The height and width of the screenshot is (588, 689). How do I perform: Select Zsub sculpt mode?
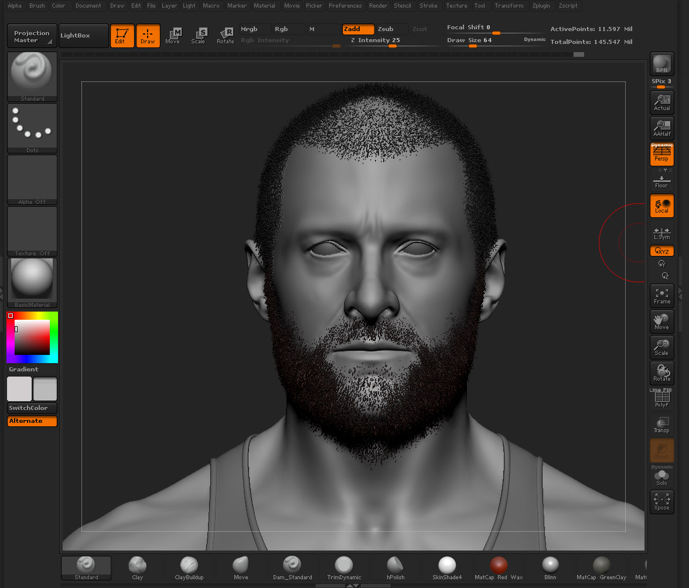393,29
